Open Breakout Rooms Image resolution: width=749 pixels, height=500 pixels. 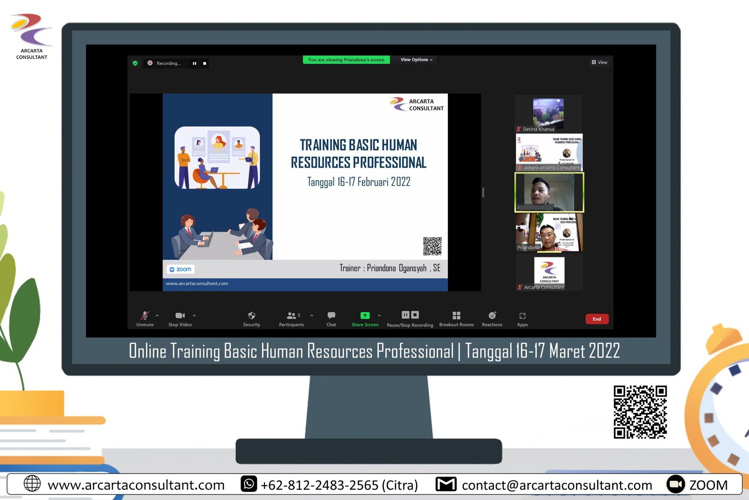pyautogui.click(x=456, y=316)
